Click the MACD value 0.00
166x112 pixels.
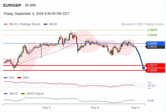[151, 101]
